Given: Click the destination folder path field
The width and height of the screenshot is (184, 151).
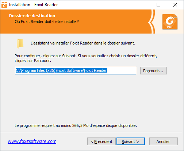Looking at the screenshot, I should (x=76, y=70).
